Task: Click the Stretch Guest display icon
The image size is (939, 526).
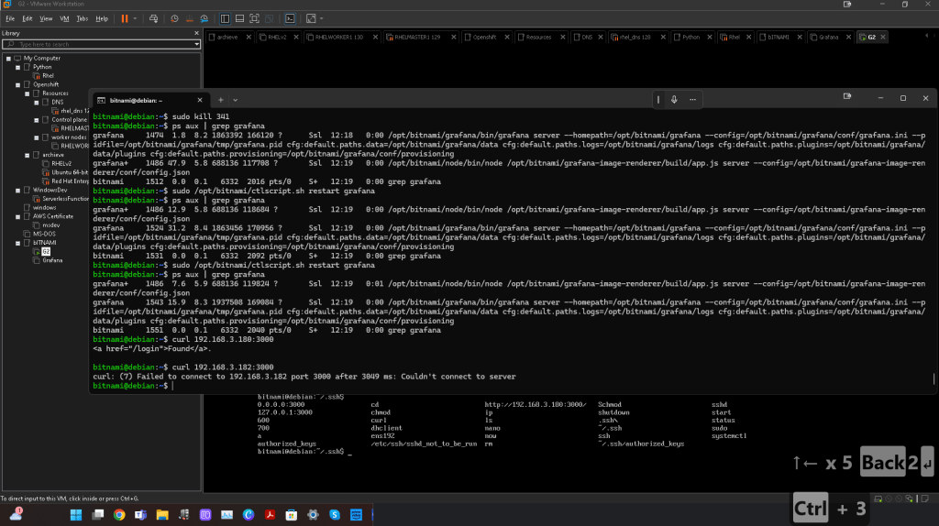Action: [x=311, y=18]
